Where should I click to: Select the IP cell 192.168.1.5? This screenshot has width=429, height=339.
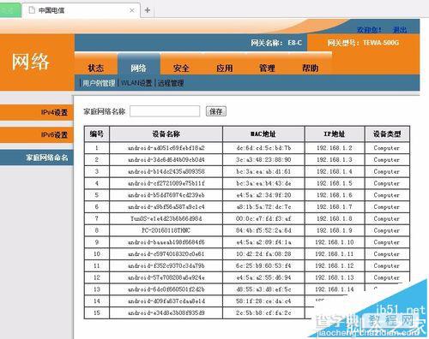[x=335, y=183]
